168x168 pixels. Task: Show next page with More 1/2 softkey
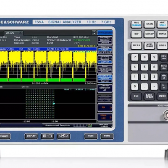coord(105,117)
